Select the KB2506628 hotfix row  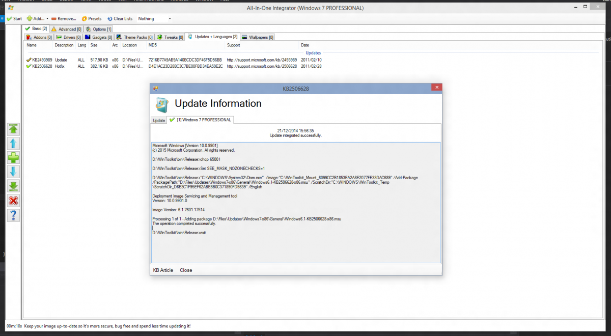(174, 66)
